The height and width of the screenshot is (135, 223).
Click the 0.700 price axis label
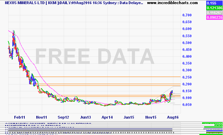187,15
